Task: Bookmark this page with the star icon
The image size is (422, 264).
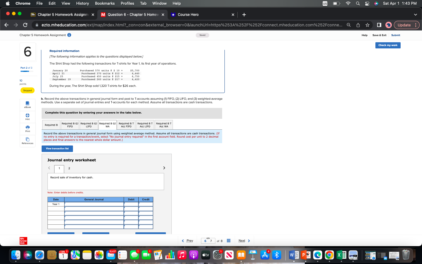Action: [367, 25]
